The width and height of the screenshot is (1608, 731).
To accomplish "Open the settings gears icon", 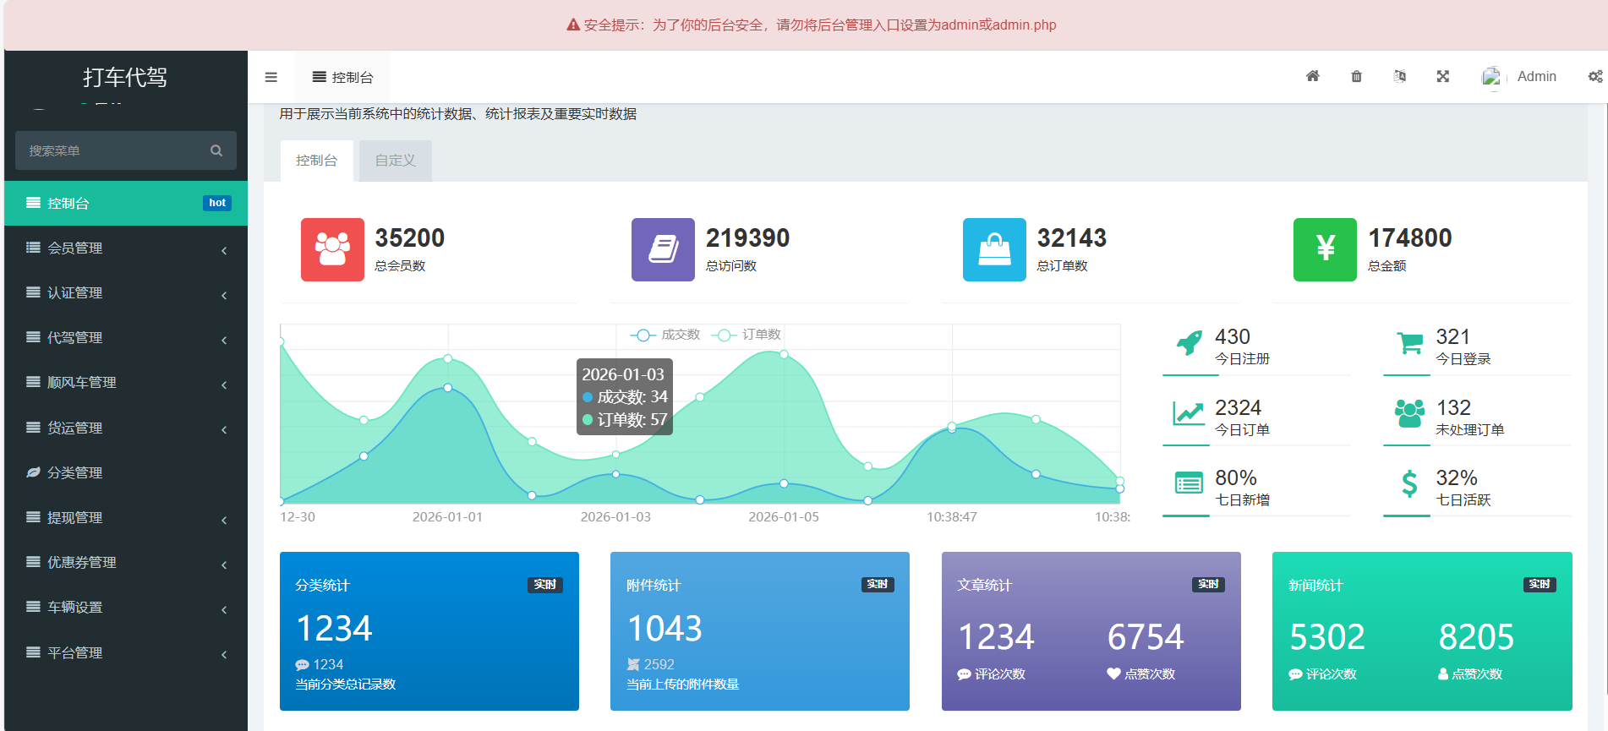I will coord(1594,76).
